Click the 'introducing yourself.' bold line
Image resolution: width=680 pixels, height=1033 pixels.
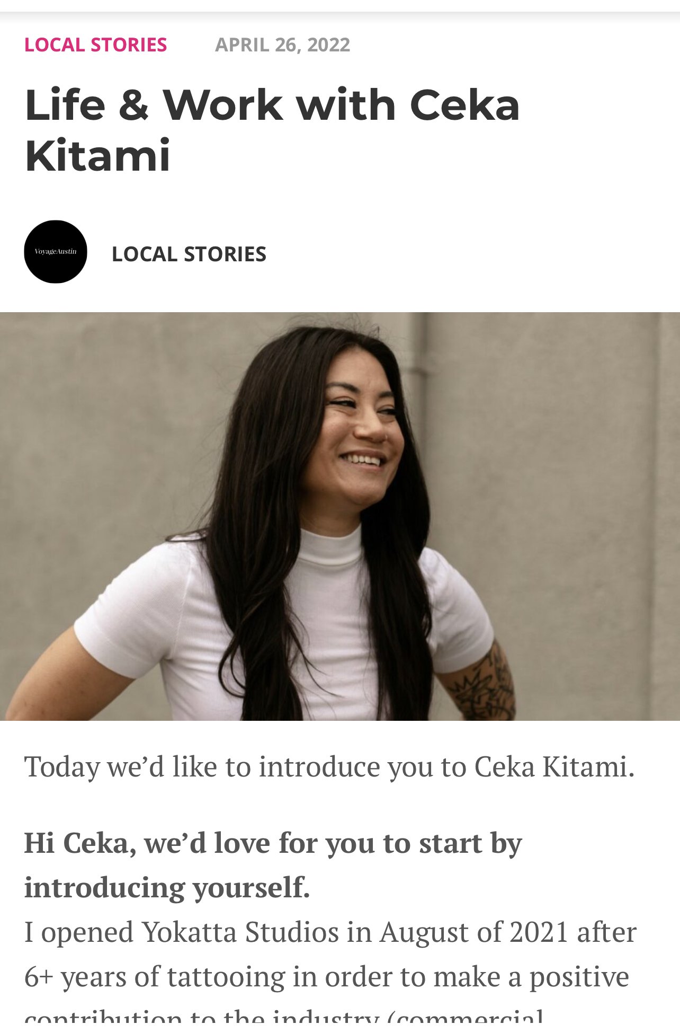point(167,887)
